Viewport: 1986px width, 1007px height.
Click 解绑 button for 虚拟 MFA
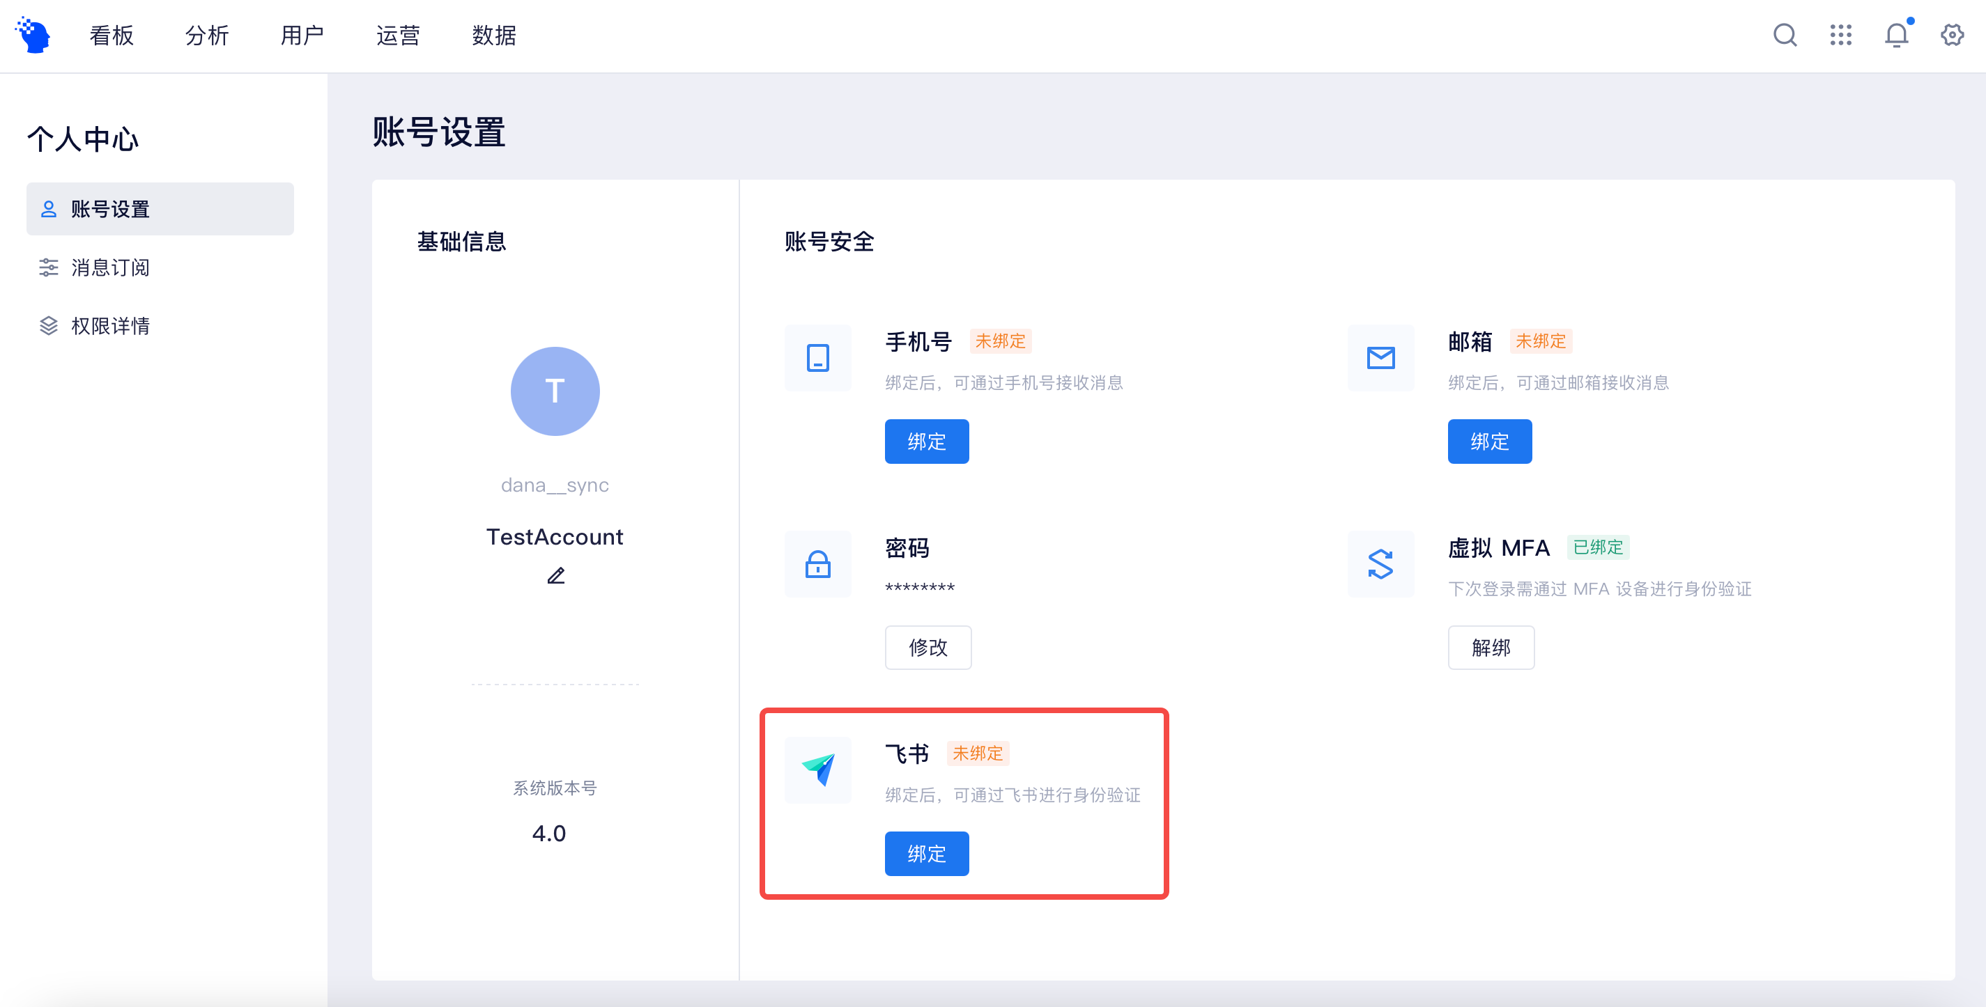(1491, 647)
